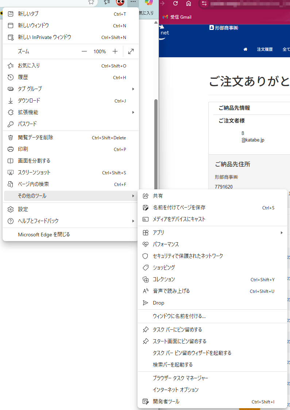Expand the 拡張機能 submenu arrow
The width and height of the screenshot is (290, 410).
[133, 112]
